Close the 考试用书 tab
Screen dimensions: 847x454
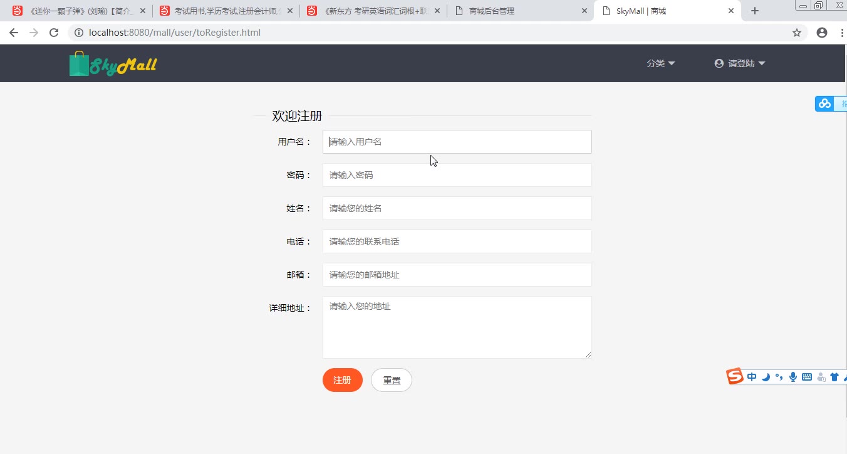point(291,11)
